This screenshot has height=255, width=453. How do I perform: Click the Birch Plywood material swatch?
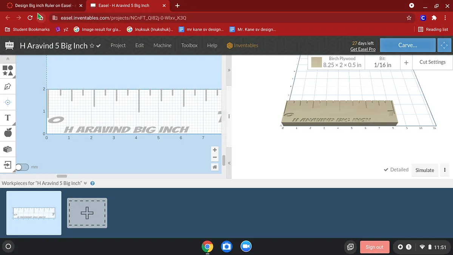point(316,62)
